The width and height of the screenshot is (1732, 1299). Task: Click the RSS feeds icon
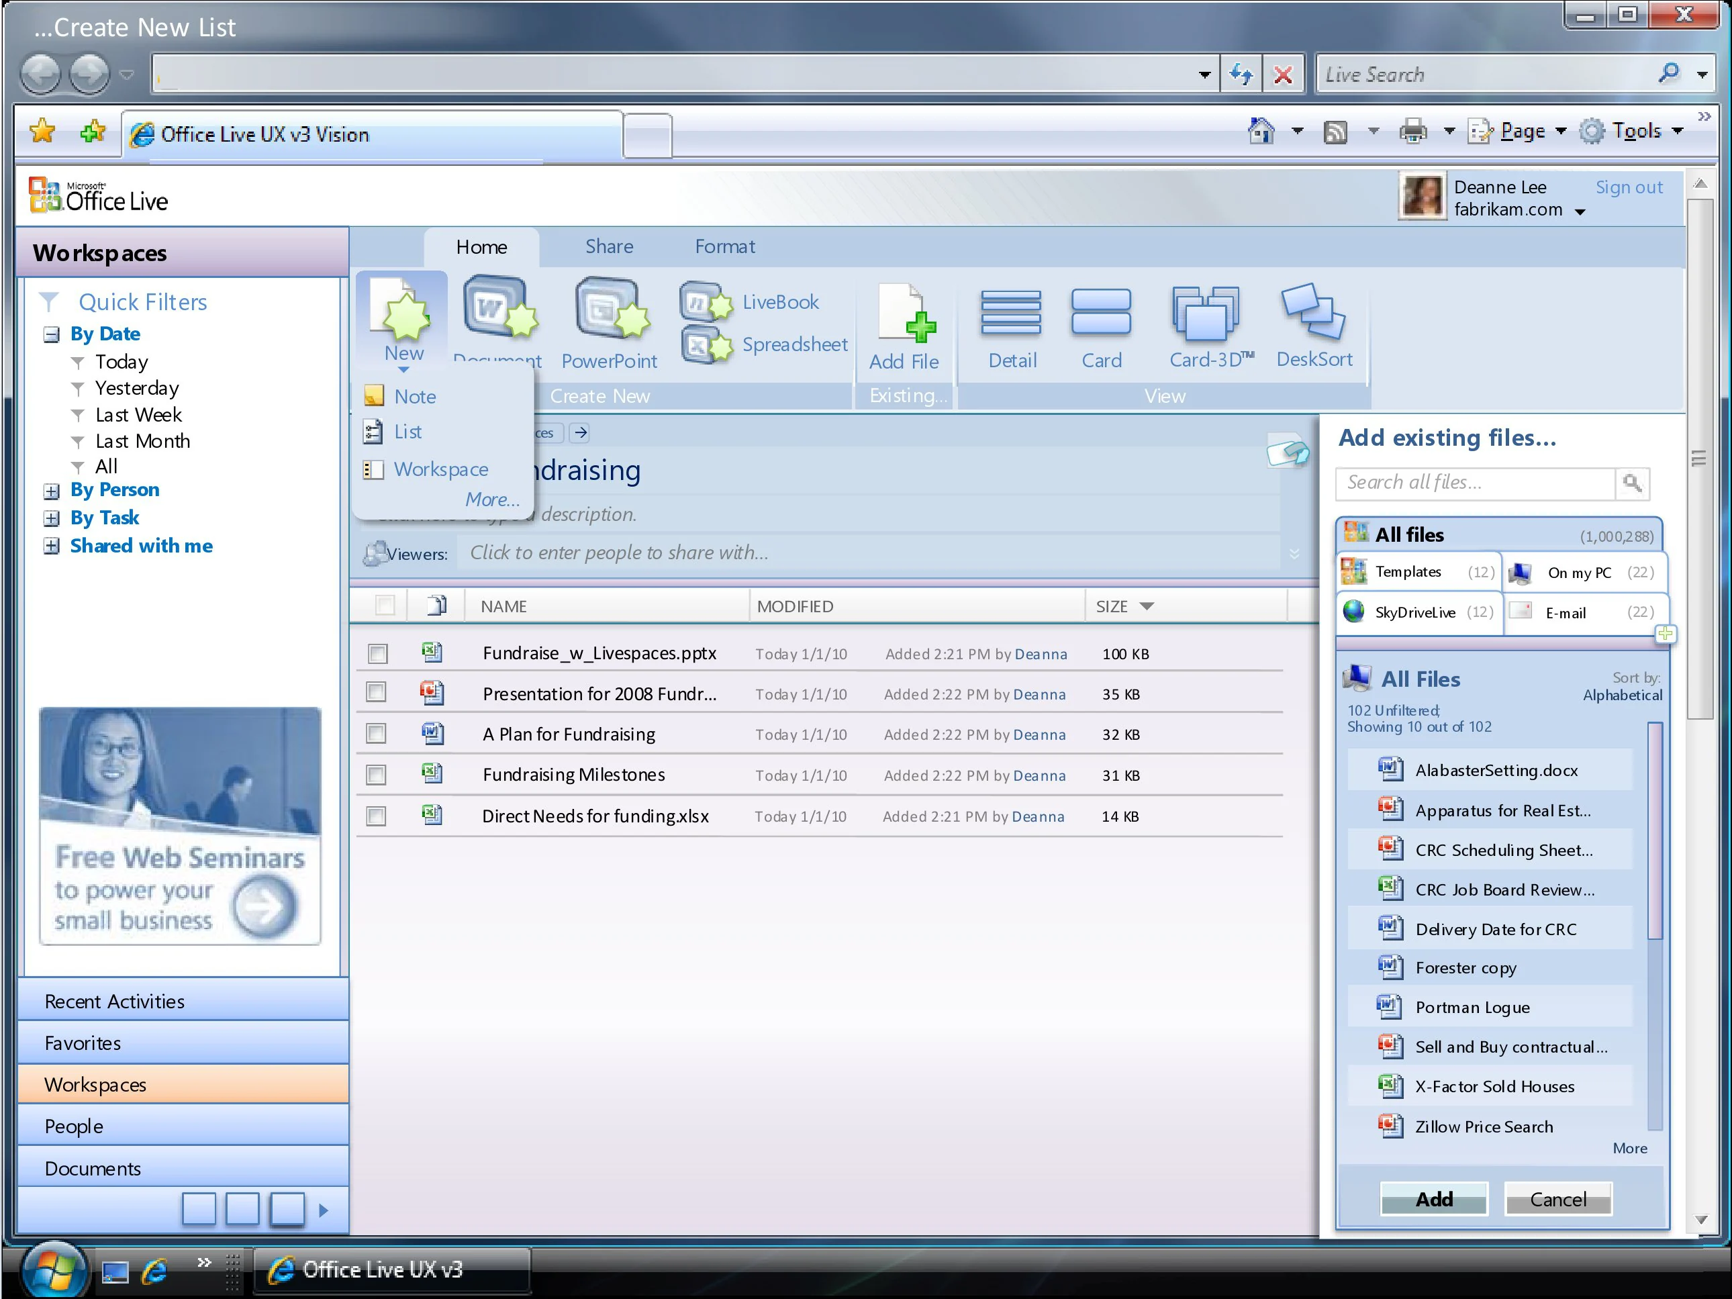pyautogui.click(x=1336, y=132)
